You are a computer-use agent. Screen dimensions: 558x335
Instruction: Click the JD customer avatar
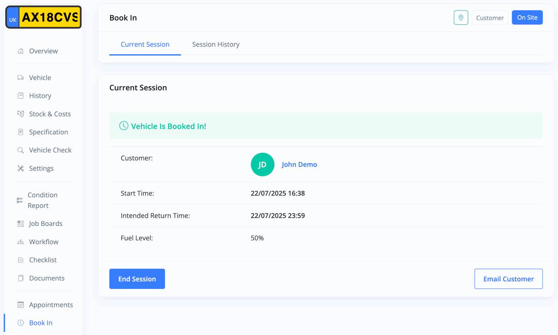[262, 165]
